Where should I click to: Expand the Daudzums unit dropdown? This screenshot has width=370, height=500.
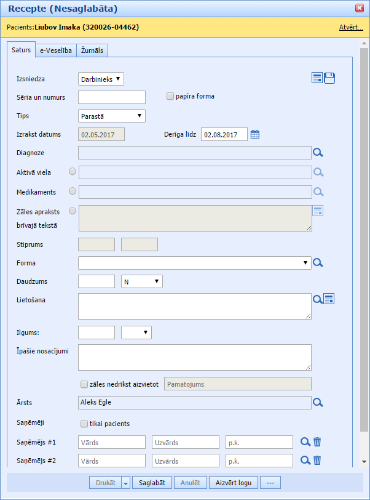(x=141, y=281)
